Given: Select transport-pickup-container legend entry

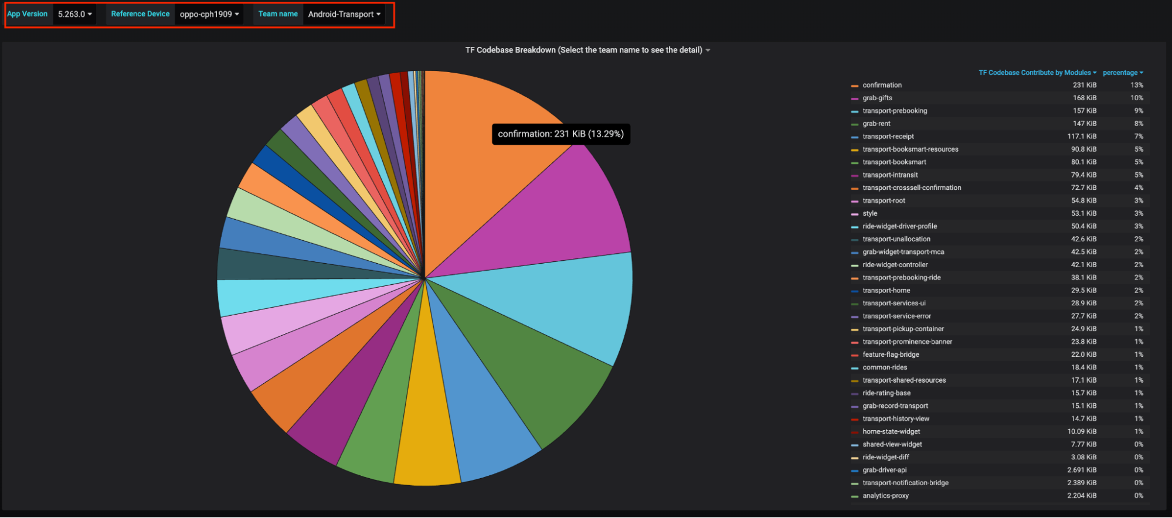Looking at the screenshot, I should (903, 329).
